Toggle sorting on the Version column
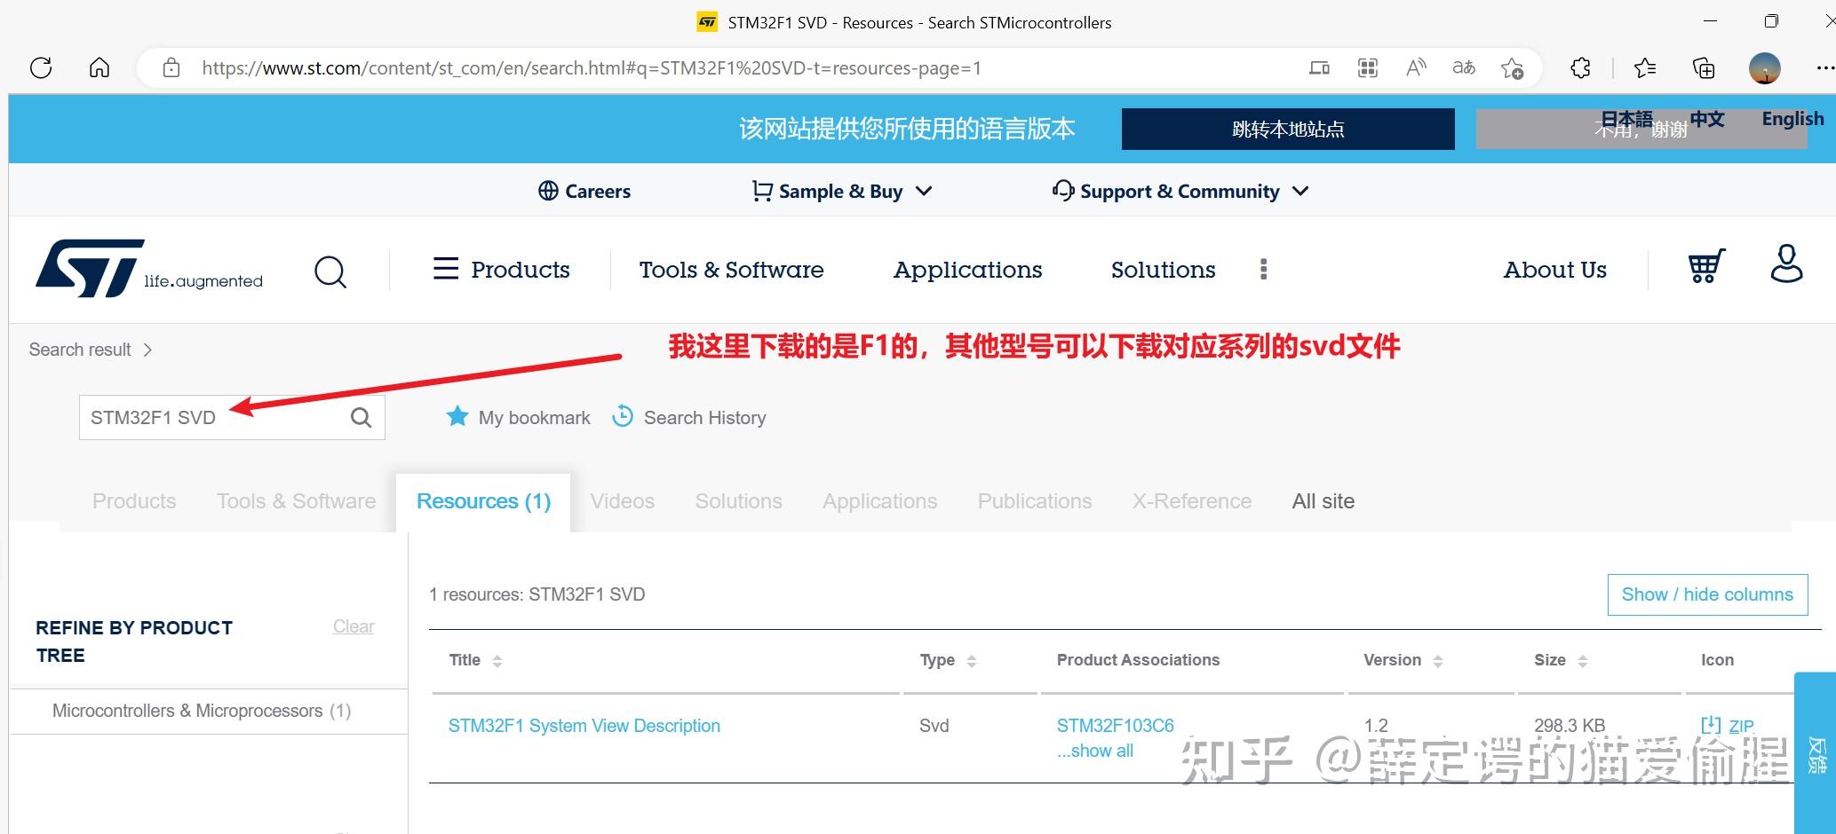1836x834 pixels. (1440, 660)
